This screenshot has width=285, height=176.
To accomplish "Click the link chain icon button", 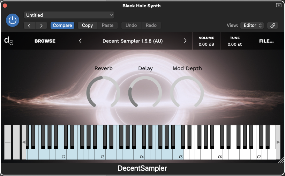I will 272,25.
